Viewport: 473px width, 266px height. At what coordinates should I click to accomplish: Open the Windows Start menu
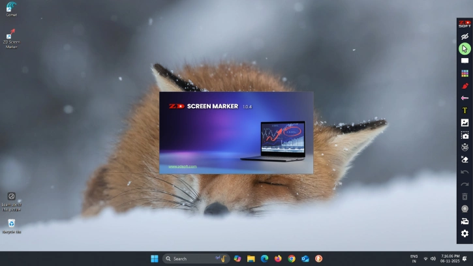155,259
